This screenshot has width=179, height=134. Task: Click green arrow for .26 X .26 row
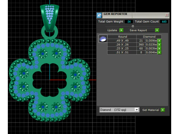coord(159,45)
